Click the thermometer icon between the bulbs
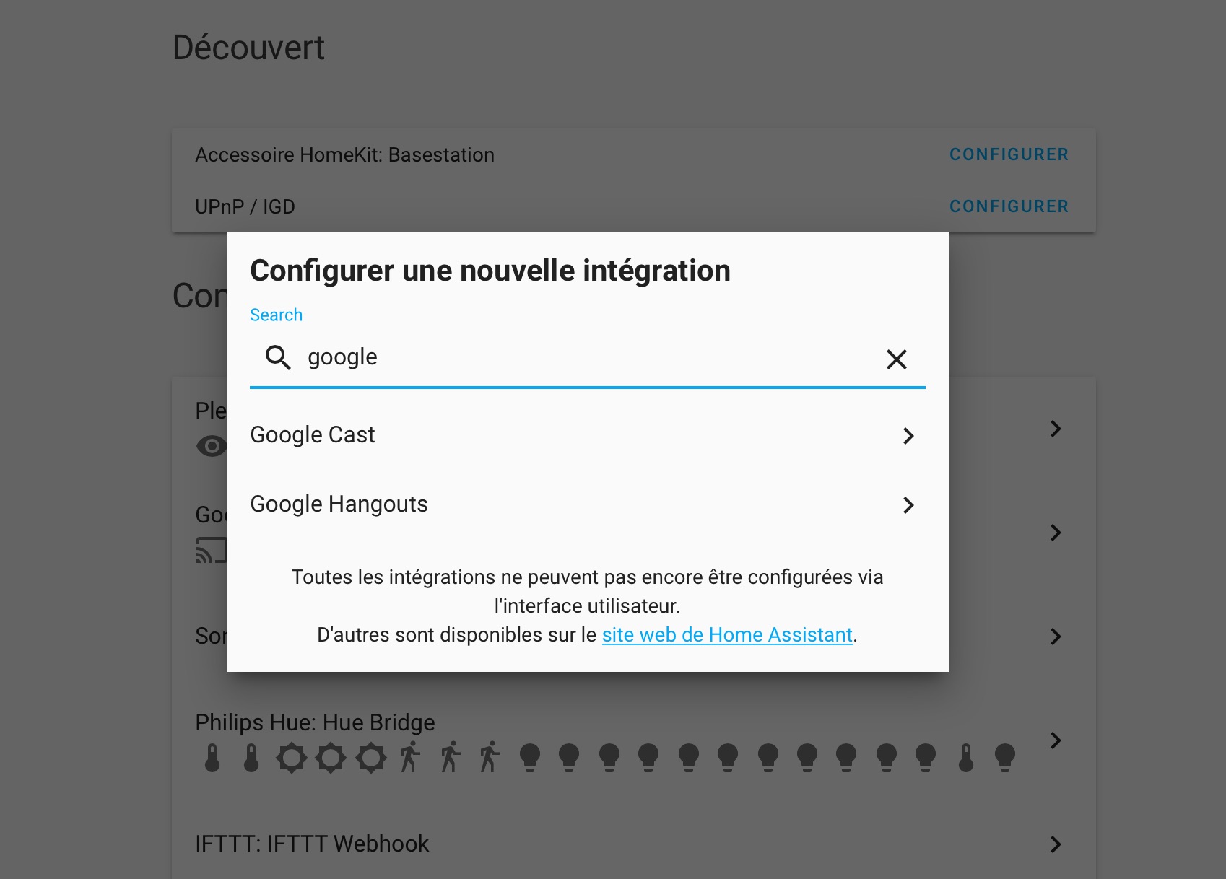The width and height of the screenshot is (1226, 879). [966, 758]
